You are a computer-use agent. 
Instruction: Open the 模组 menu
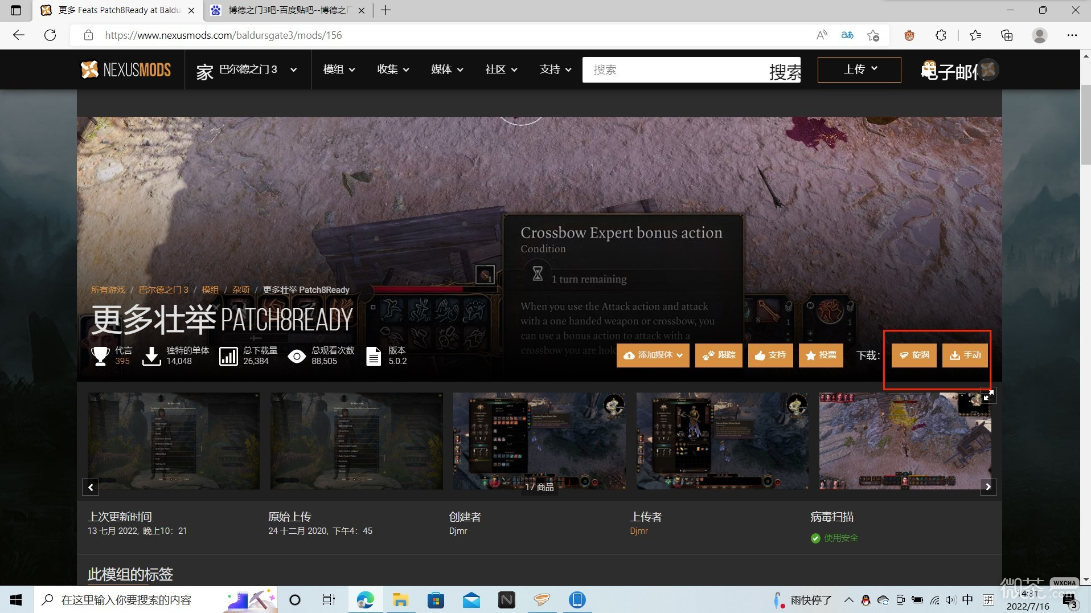339,70
